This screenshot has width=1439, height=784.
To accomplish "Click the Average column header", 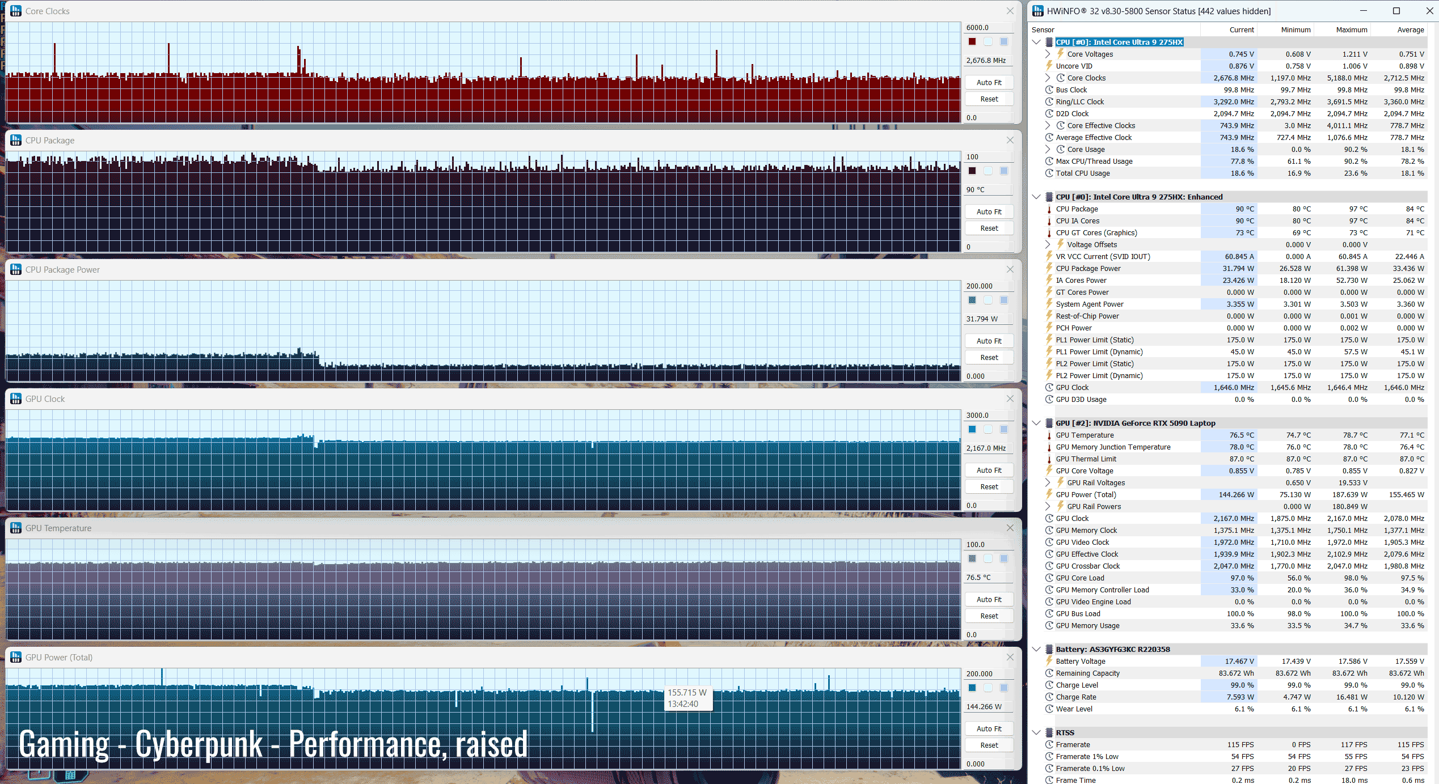I will 1410,29.
